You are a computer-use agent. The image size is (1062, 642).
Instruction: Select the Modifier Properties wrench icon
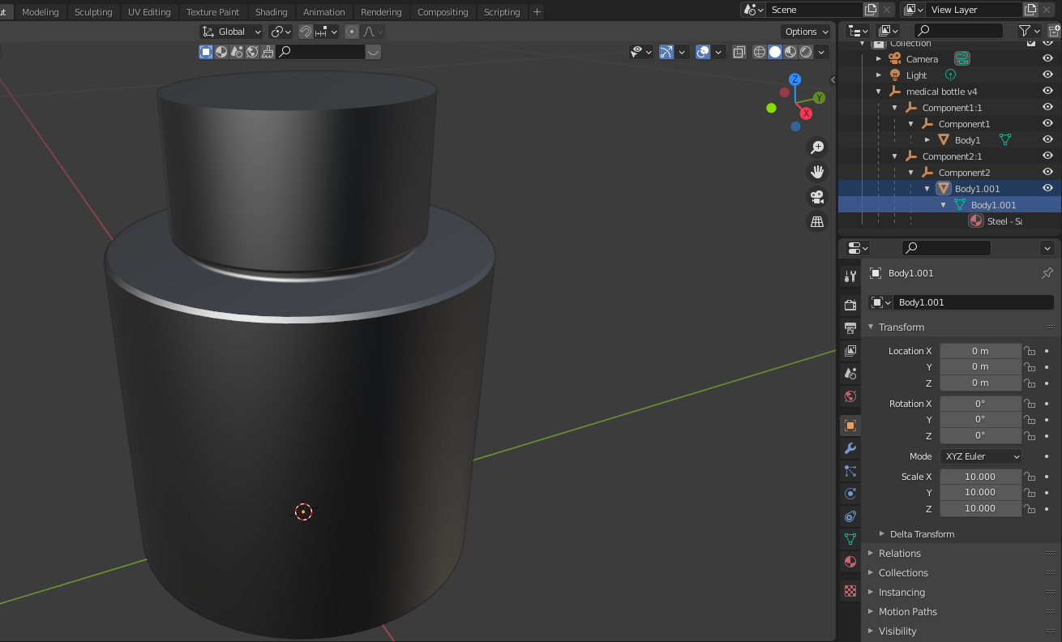850,448
